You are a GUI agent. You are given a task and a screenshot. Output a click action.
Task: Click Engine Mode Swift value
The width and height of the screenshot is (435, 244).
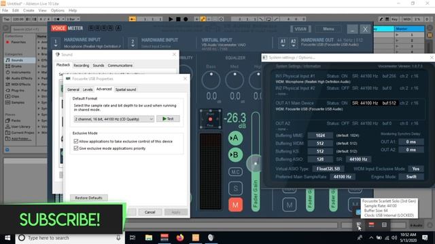tap(411, 177)
